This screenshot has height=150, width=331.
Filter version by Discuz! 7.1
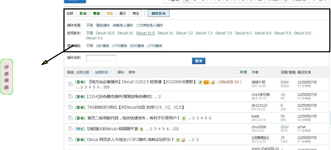[204, 33]
